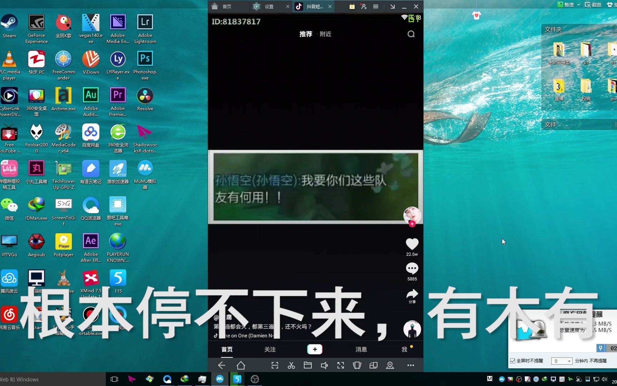Like the video with the heart icon

coord(412,244)
